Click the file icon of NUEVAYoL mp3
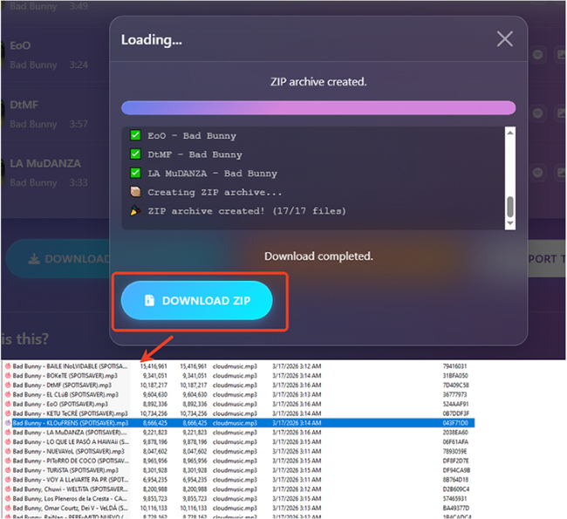Viewport: 567px width, 519px height. (x=8, y=451)
